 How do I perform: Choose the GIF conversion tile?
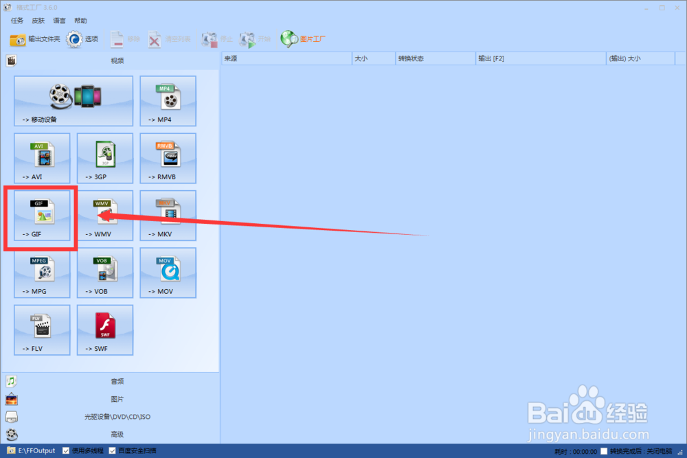42,216
